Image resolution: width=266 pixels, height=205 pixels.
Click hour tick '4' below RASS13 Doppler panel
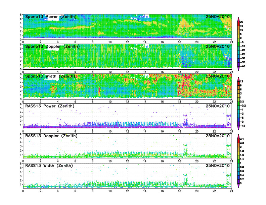[58, 161]
